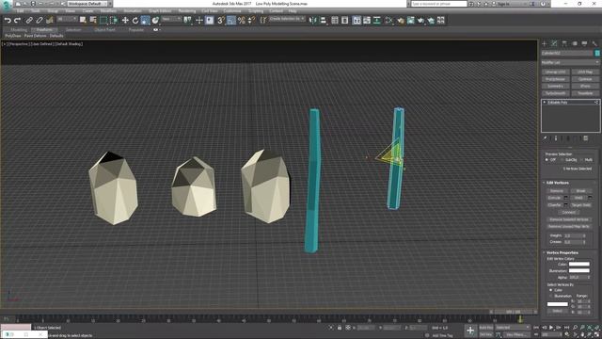The height and width of the screenshot is (339, 602).
Task: Activate the Select and Rotate tool
Action: (135, 21)
